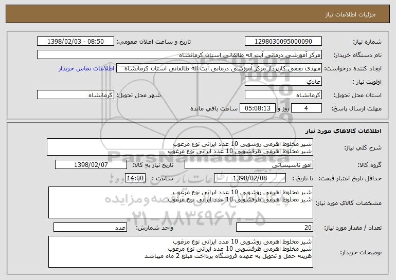Open the اطلاعات تماس خریدار link
The height and width of the screenshot is (280, 396).
86,68
